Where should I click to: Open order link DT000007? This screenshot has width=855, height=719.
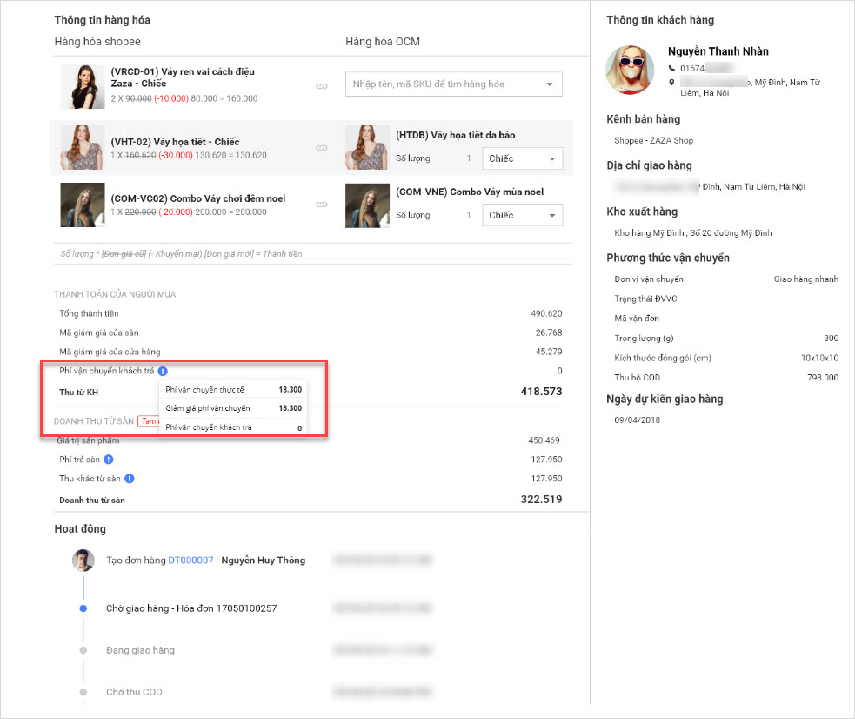[190, 561]
